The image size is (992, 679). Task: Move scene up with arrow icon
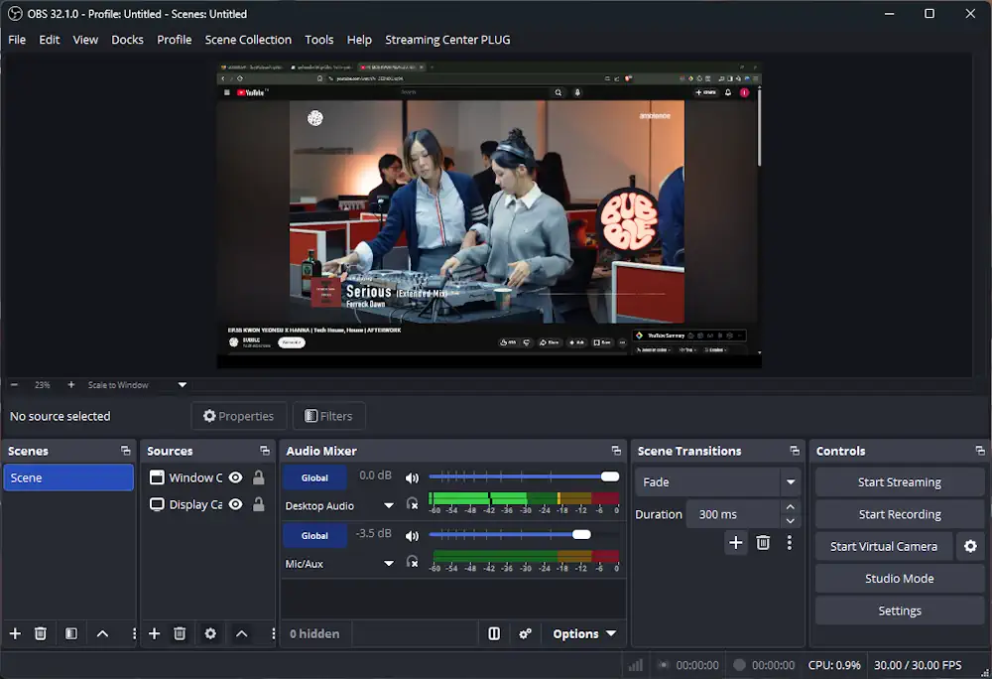click(102, 633)
